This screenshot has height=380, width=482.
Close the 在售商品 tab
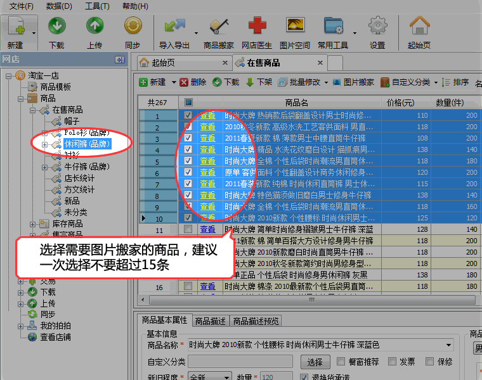pos(320,63)
